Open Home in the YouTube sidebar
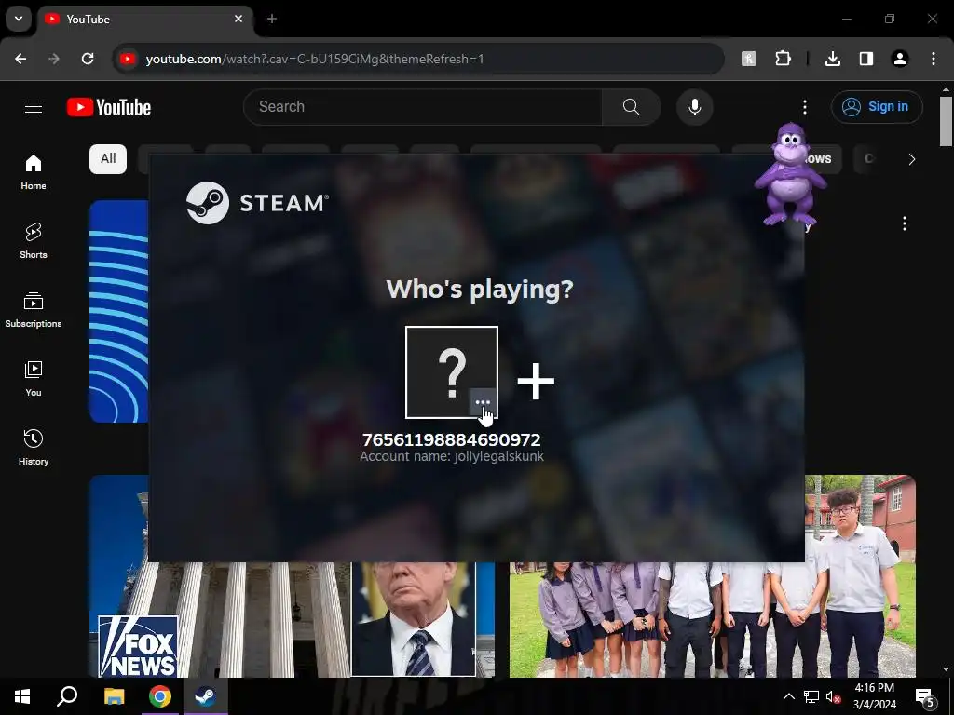 pos(34,172)
